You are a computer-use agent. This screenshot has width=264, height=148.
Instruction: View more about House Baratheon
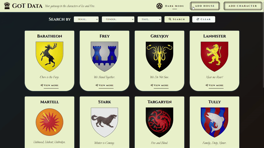[49, 86]
